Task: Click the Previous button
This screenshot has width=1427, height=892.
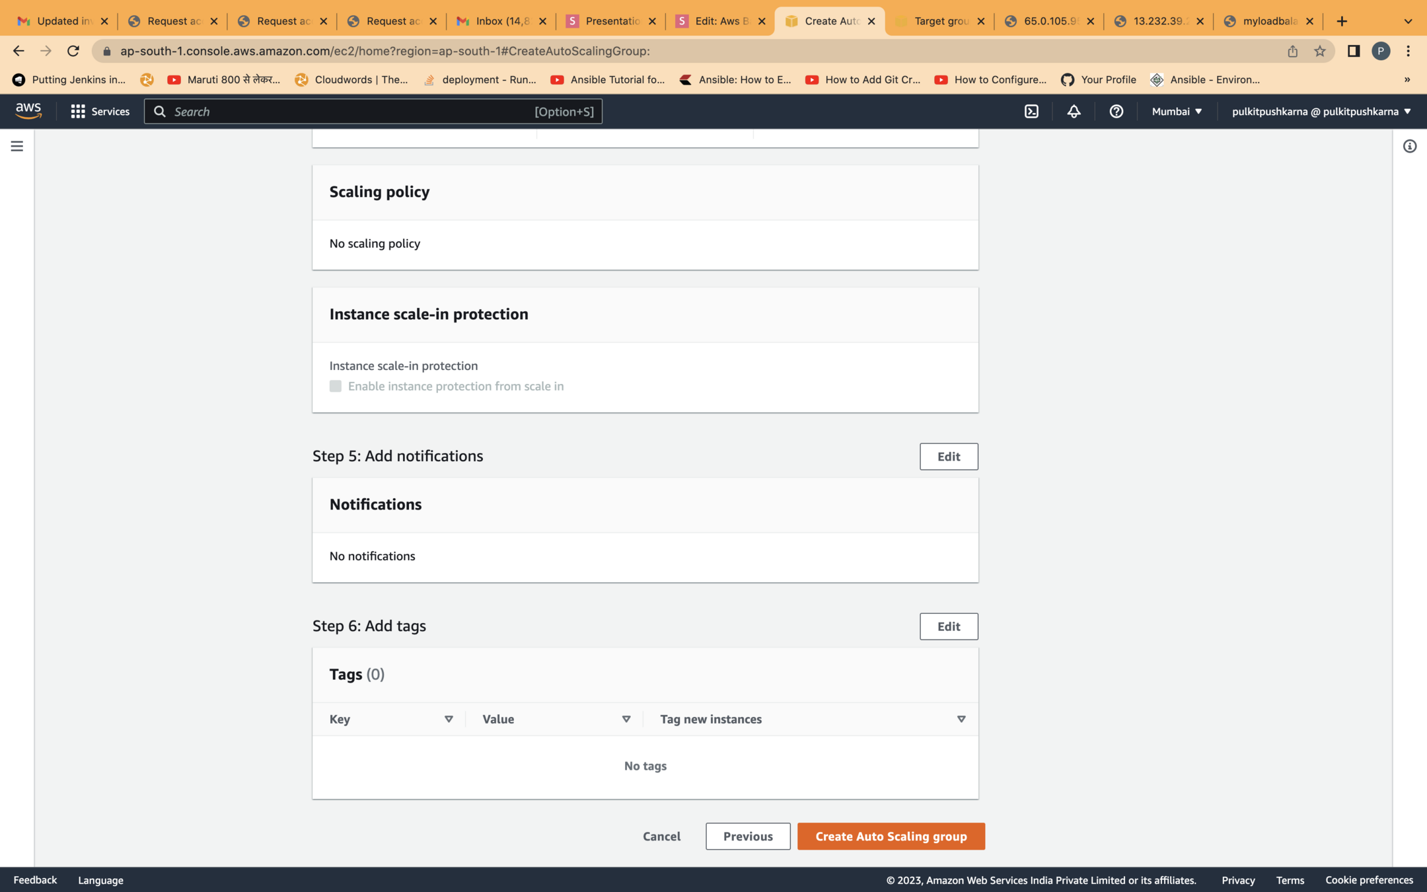Action: coord(747,836)
